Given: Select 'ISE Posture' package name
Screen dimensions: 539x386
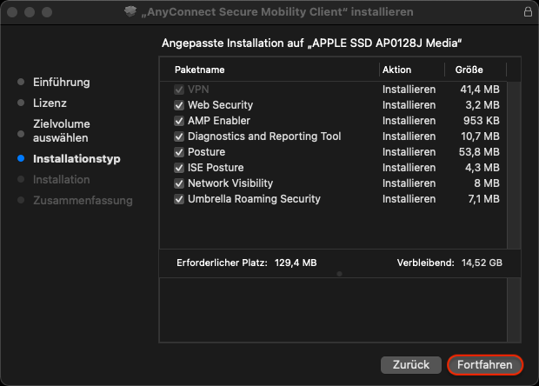Looking at the screenshot, I should coord(216,168).
